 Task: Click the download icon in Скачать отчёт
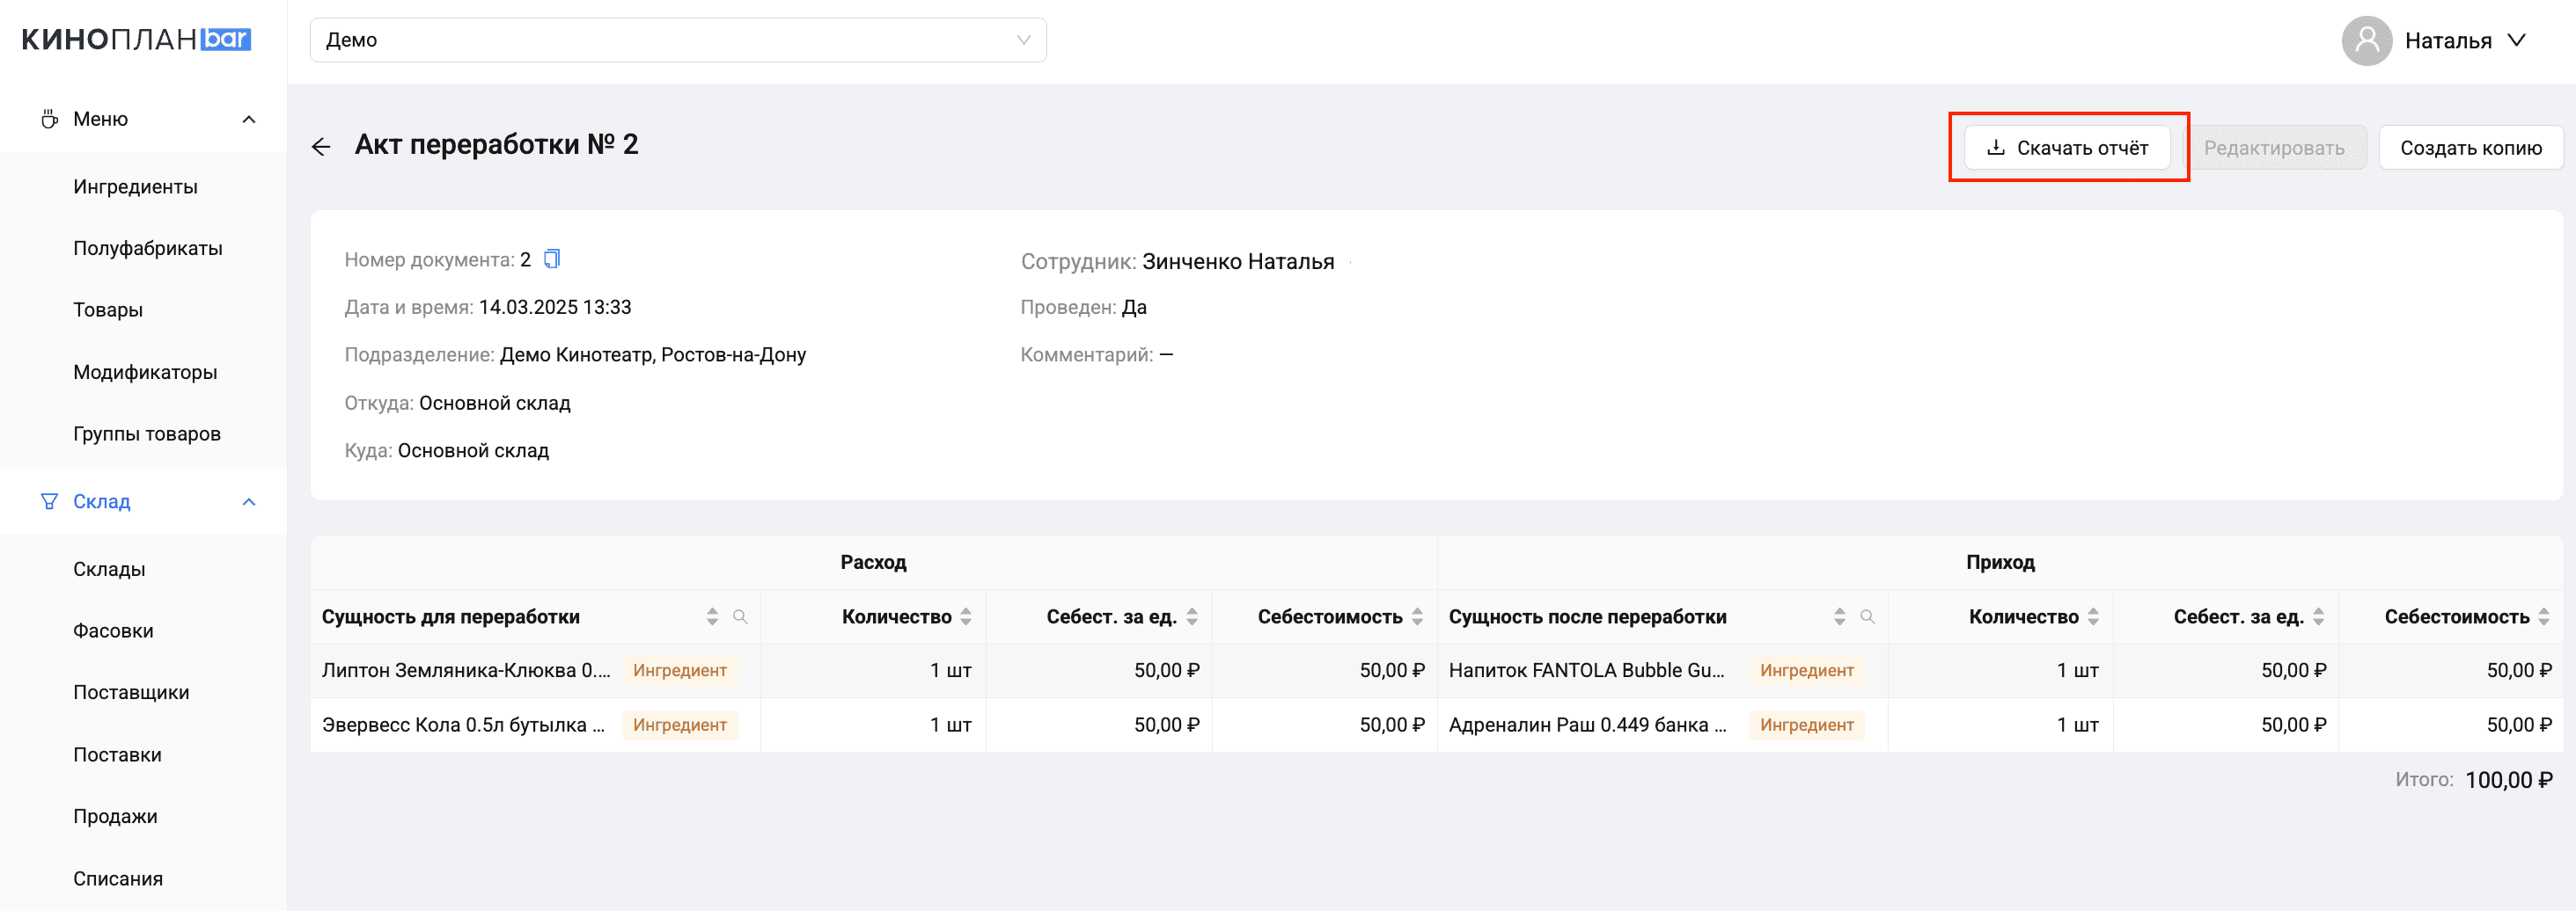click(x=1995, y=147)
